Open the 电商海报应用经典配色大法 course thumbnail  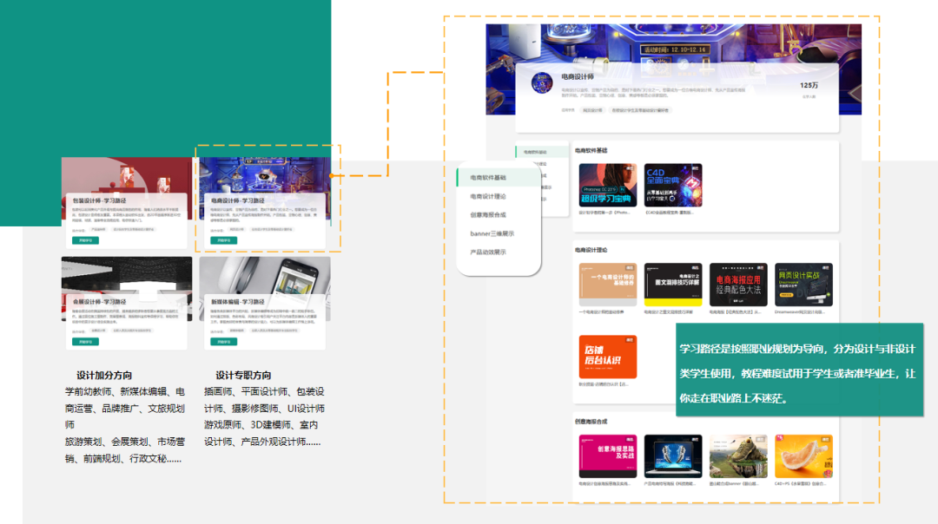point(738,285)
